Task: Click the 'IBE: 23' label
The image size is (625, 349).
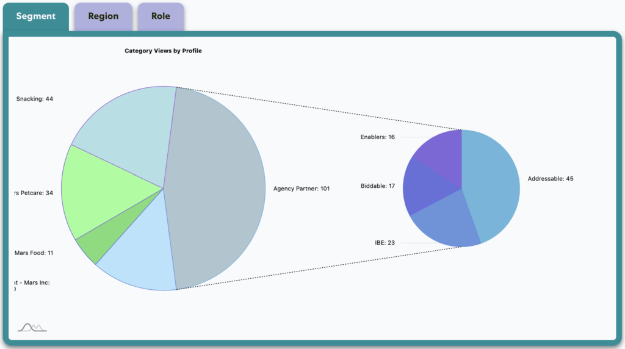Action: 385,243
